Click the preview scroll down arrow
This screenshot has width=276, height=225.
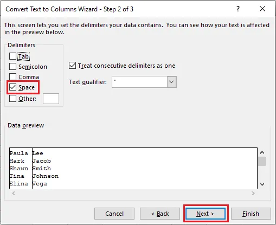tap(262, 184)
